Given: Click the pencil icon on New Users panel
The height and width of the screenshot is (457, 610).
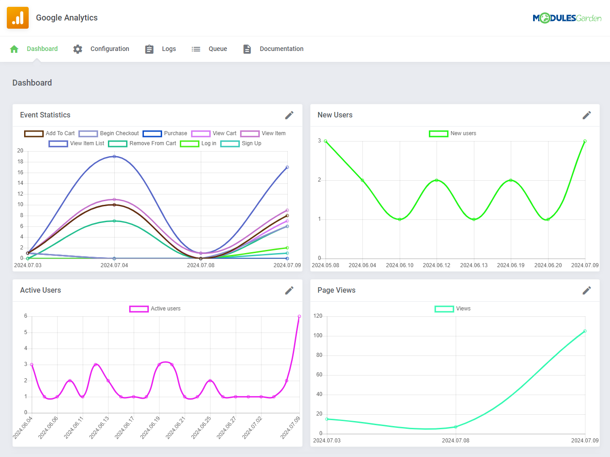Looking at the screenshot, I should pyautogui.click(x=587, y=115).
